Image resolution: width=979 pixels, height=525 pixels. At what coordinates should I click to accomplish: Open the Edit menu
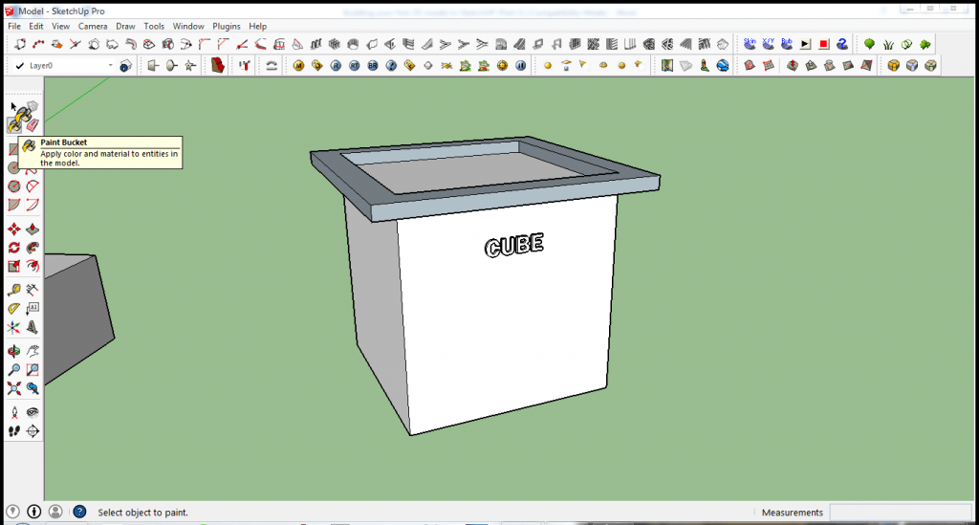tap(36, 26)
